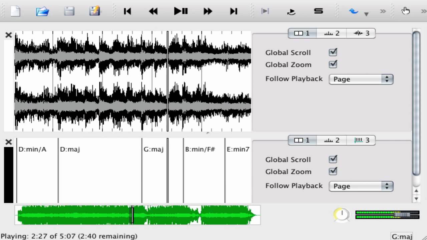Click the G:maj chord region label
Image resolution: width=427 pixels, height=240 pixels.
(x=153, y=149)
